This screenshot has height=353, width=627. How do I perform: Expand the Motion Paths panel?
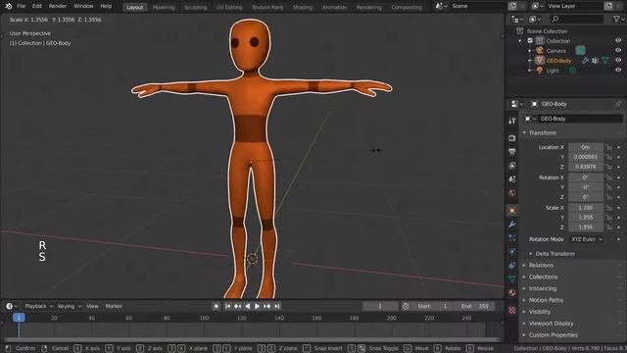(x=546, y=300)
